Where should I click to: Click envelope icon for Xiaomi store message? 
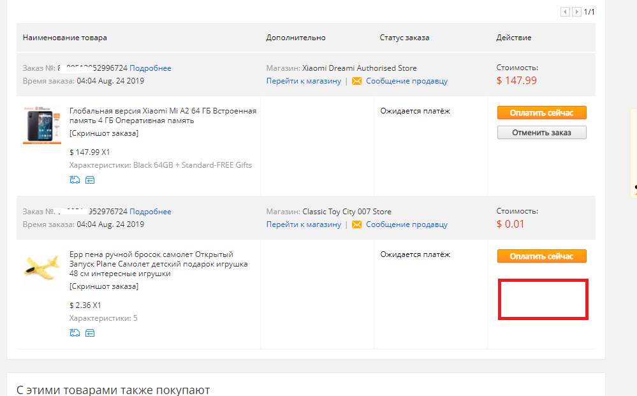point(356,81)
